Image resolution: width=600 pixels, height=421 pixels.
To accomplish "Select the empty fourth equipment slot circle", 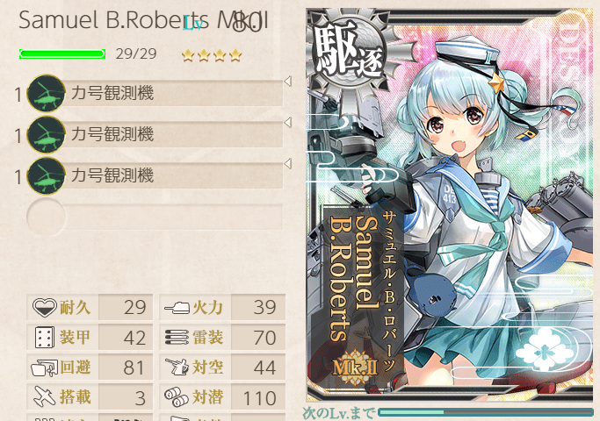I will tap(46, 217).
